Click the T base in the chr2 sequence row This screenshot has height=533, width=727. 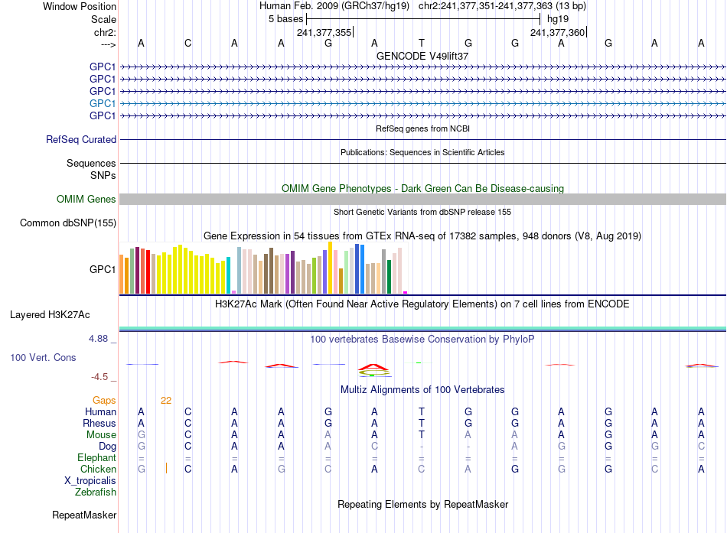tap(422, 43)
